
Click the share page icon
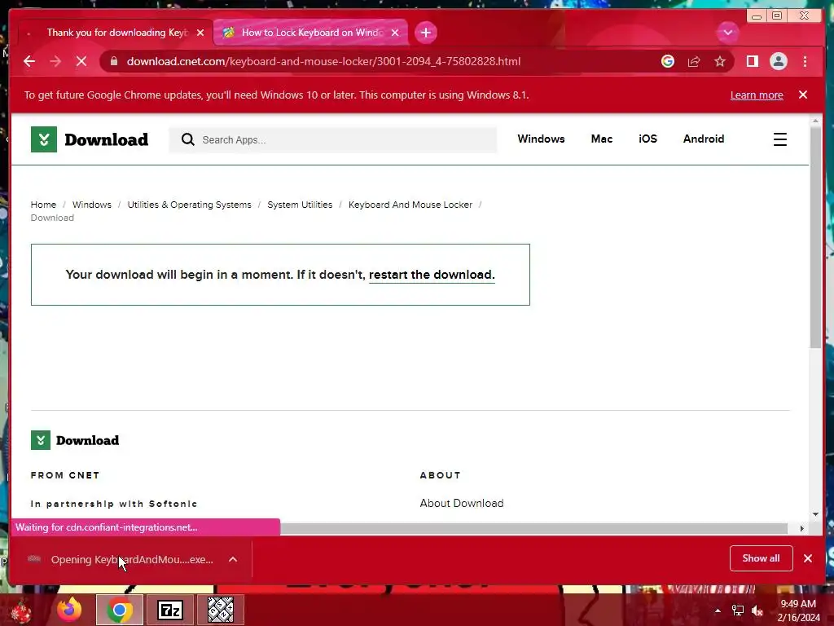click(694, 61)
